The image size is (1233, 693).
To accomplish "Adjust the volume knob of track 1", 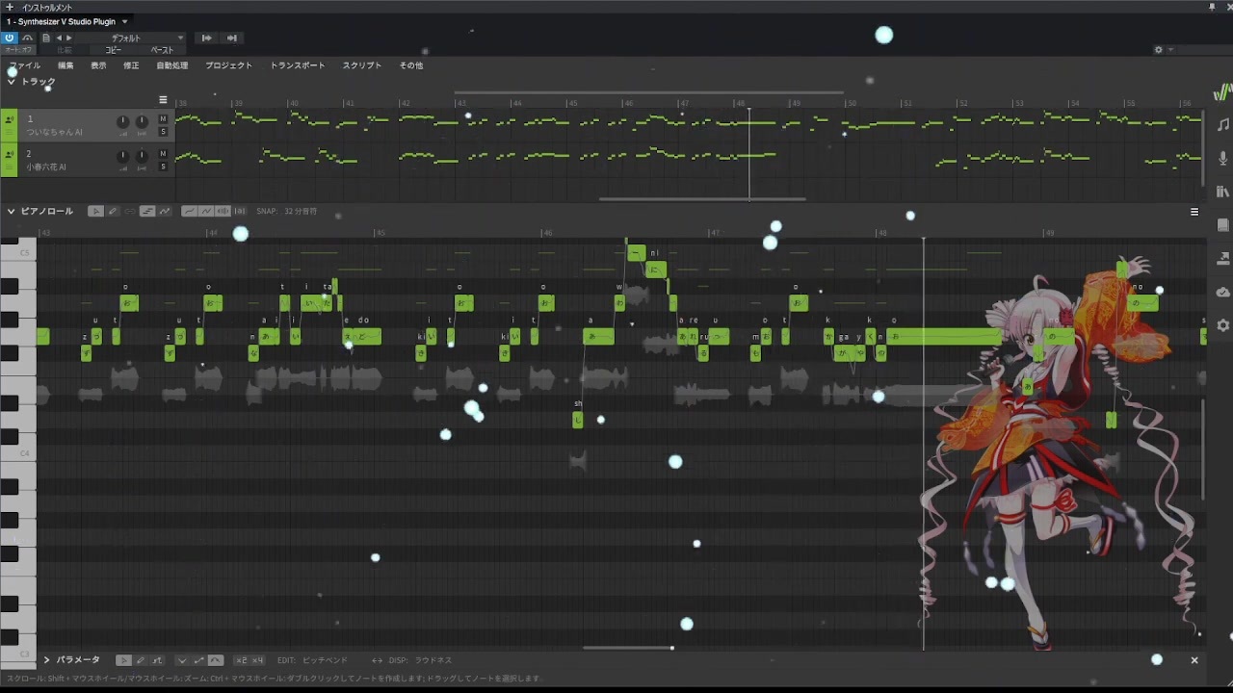I will coord(122,121).
